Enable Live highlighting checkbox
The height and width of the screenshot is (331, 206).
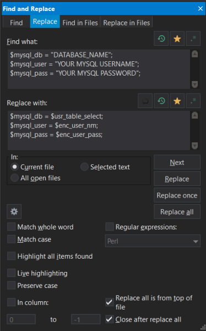pyautogui.click(x=12, y=273)
